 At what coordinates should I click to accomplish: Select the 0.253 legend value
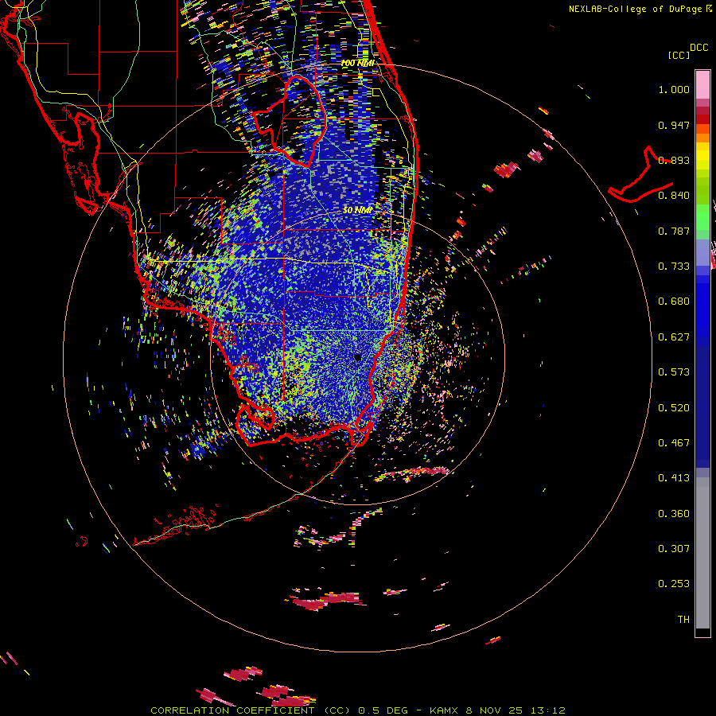point(674,584)
